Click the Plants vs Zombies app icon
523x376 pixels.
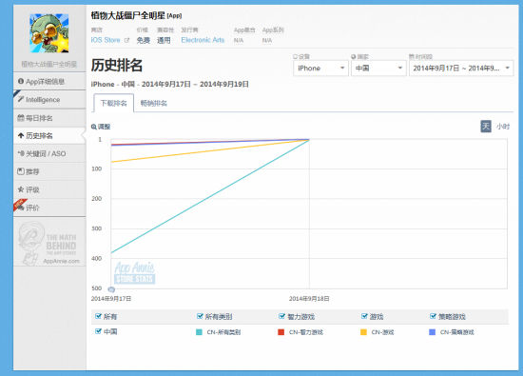click(49, 33)
